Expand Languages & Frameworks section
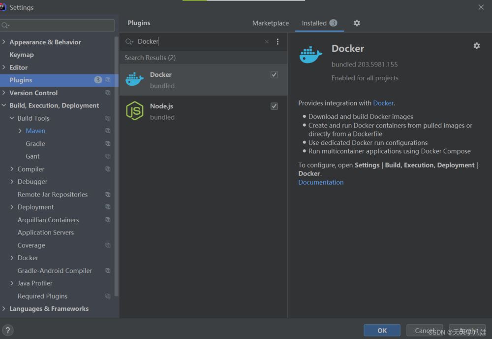Viewport: 492px width, 339px height. (x=4, y=308)
